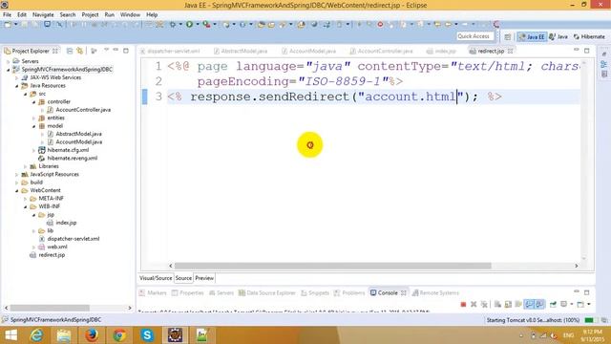
Task: Open Run button dropdown arrow
Action: coord(197,24)
